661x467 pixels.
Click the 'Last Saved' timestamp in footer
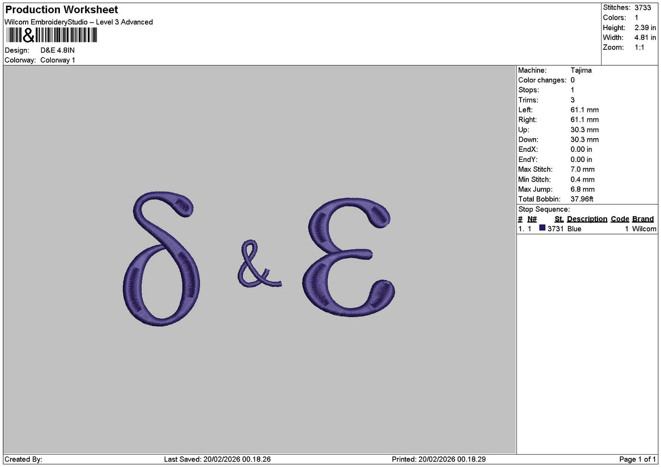[x=217, y=459]
